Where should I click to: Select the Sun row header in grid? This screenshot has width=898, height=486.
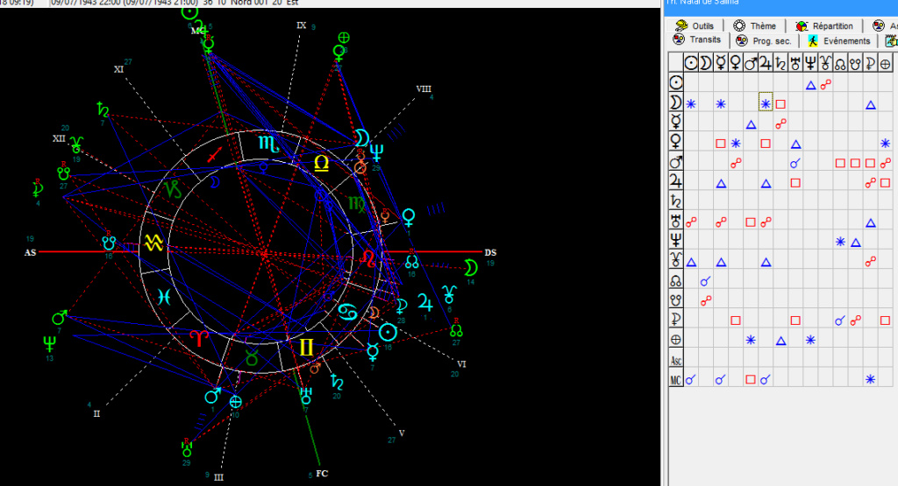click(676, 82)
